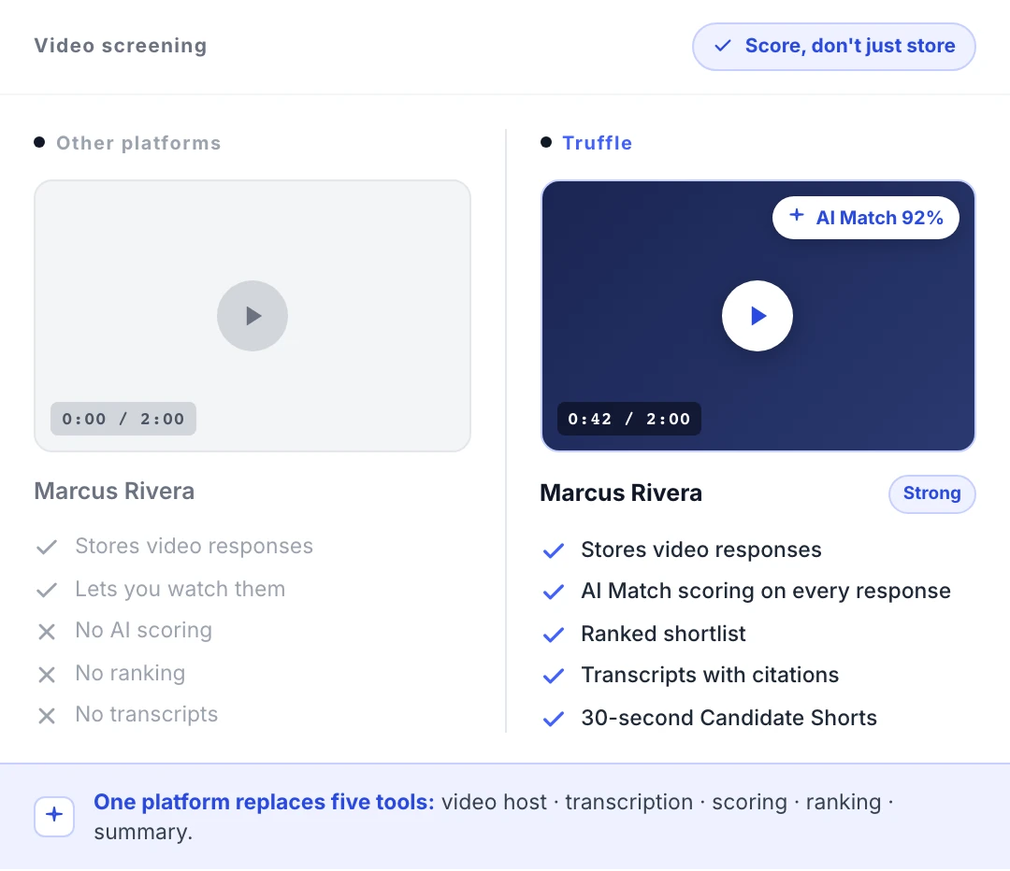Click blue check beside 30-second Candidate Shorts
This screenshot has width=1010, height=871.
point(554,719)
